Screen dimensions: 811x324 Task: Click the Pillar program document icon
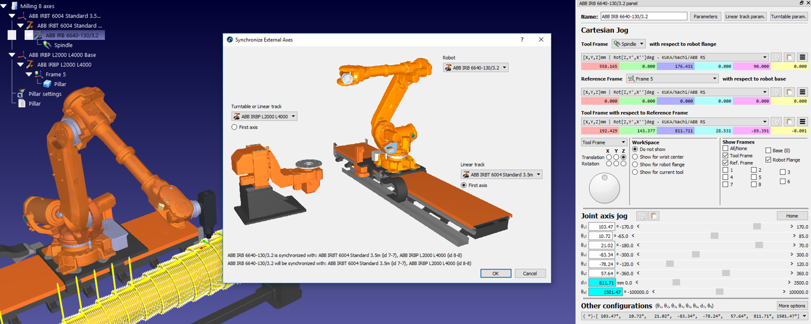pyautogui.click(x=21, y=104)
